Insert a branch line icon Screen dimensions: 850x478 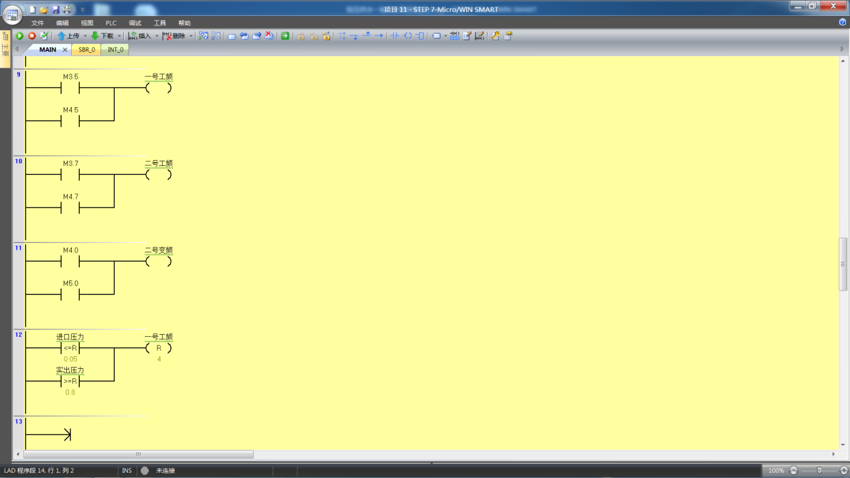coord(342,35)
